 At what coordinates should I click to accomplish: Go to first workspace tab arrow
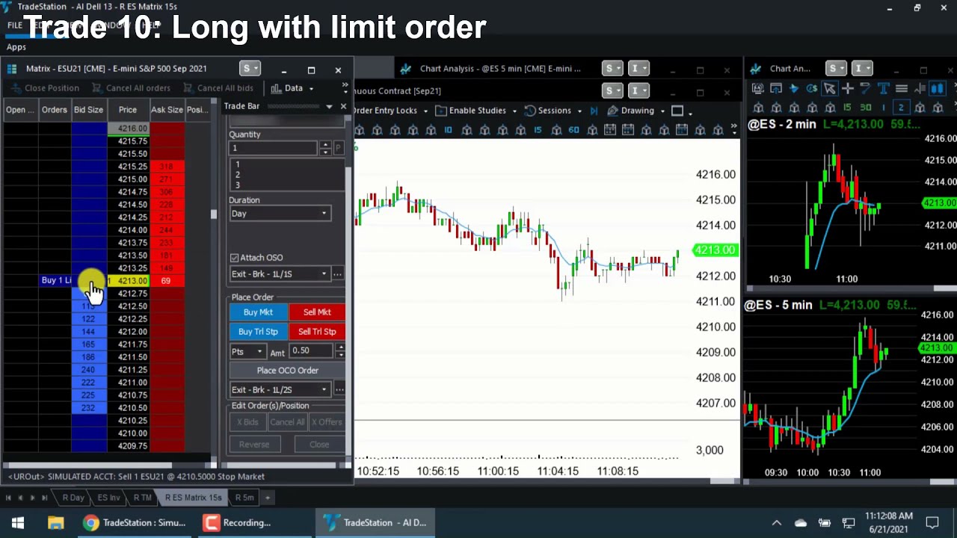click(x=7, y=498)
